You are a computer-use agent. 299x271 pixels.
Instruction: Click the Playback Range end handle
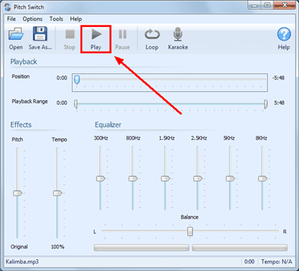[x=266, y=104]
